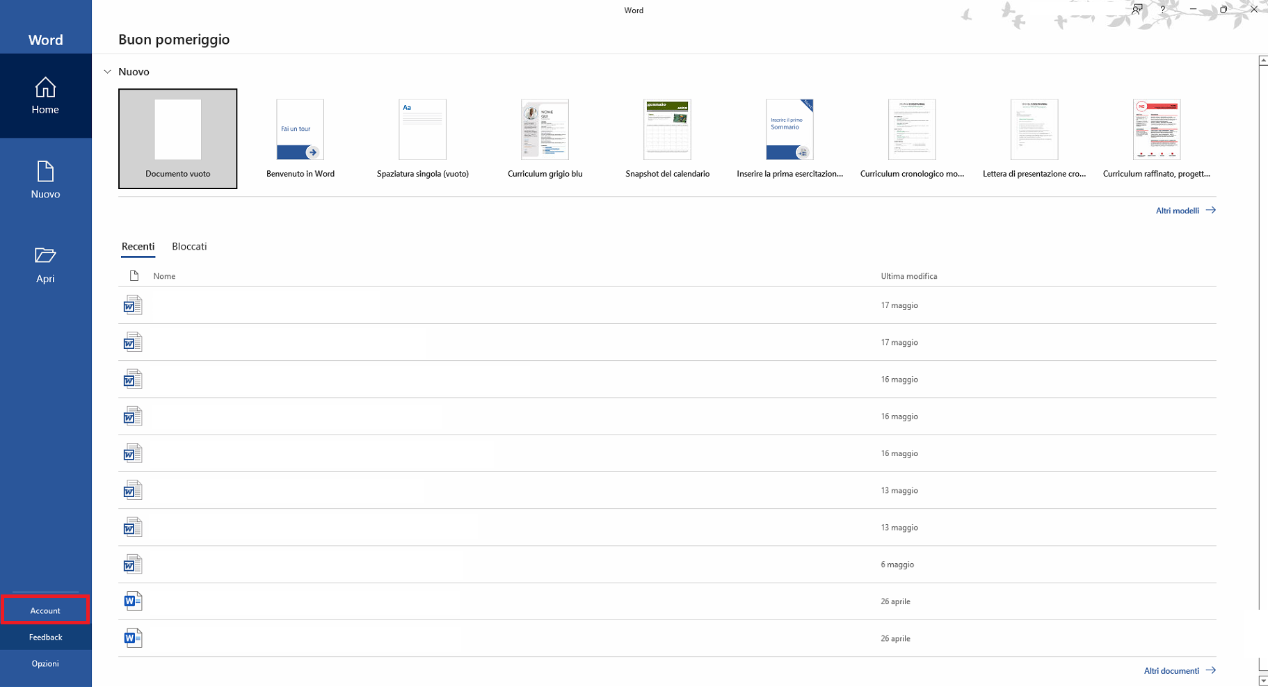Open the first 26 aprile document icon
Image resolution: width=1268 pixels, height=689 pixels.
(133, 601)
